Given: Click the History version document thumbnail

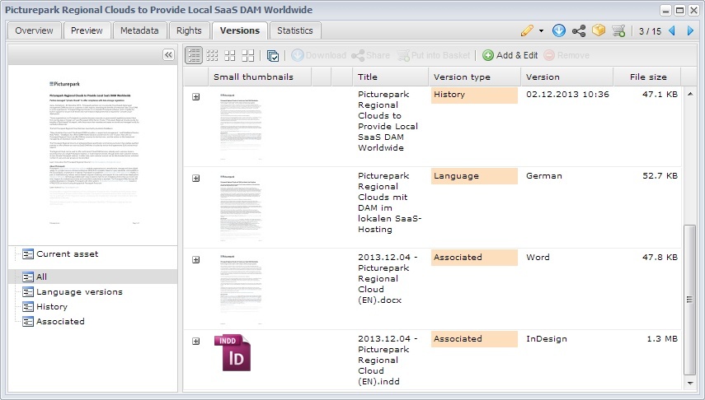Looking at the screenshot, I should pos(240,126).
